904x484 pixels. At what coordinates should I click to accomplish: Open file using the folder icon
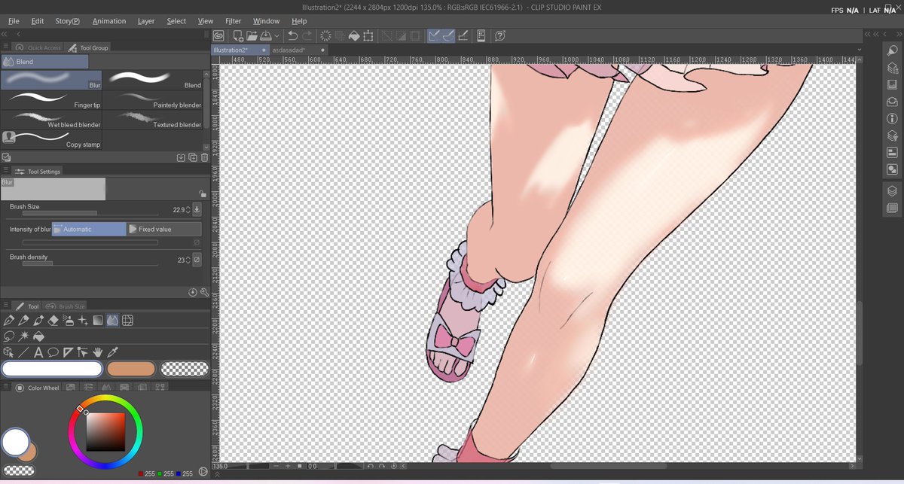point(252,35)
